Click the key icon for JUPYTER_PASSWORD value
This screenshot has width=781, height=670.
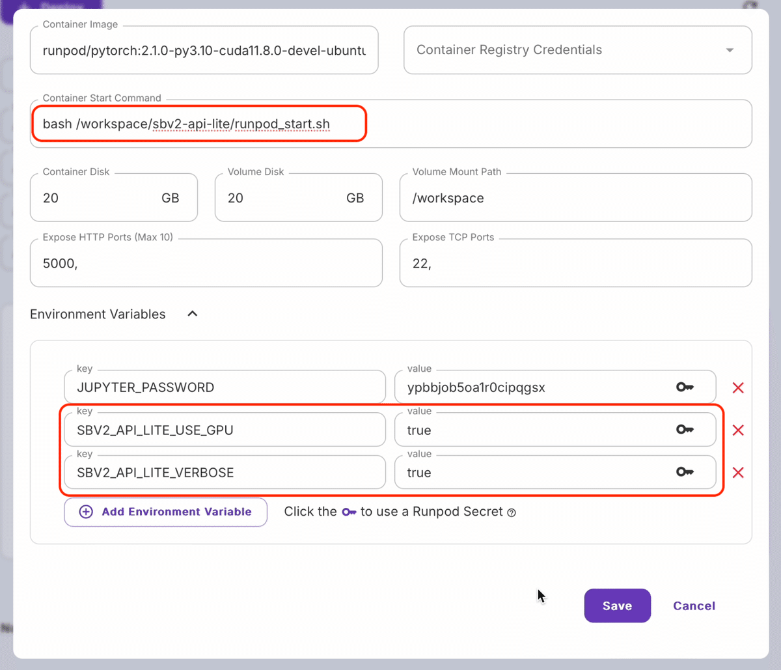[685, 387]
